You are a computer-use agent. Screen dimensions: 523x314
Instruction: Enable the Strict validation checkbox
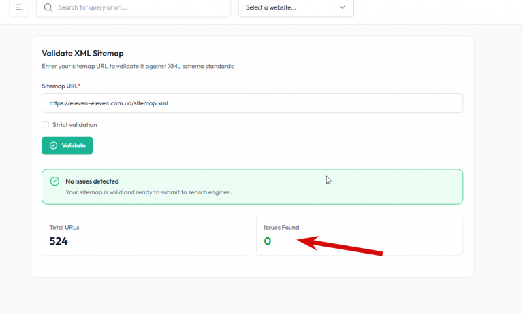click(x=46, y=125)
